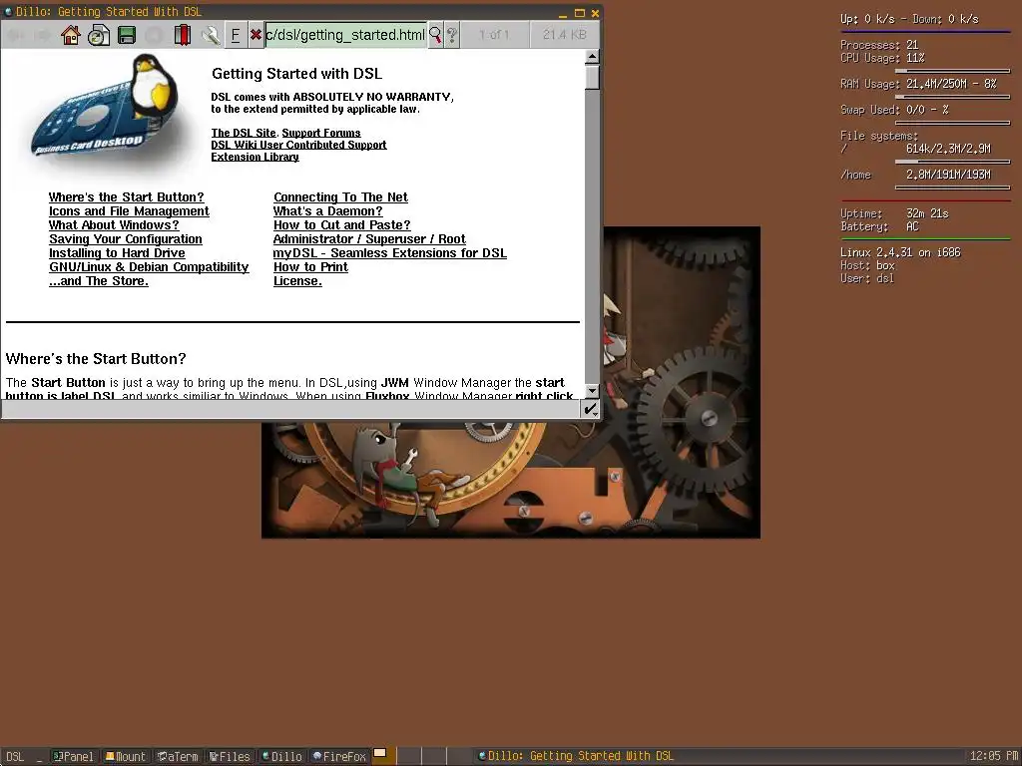The width and height of the screenshot is (1022, 766).
Task: Click the greyed stop button
Action: [154, 35]
